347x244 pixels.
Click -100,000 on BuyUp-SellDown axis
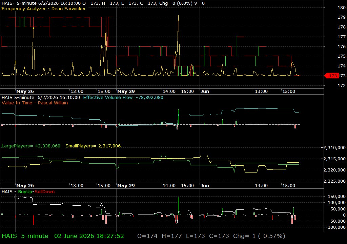coord(336,227)
